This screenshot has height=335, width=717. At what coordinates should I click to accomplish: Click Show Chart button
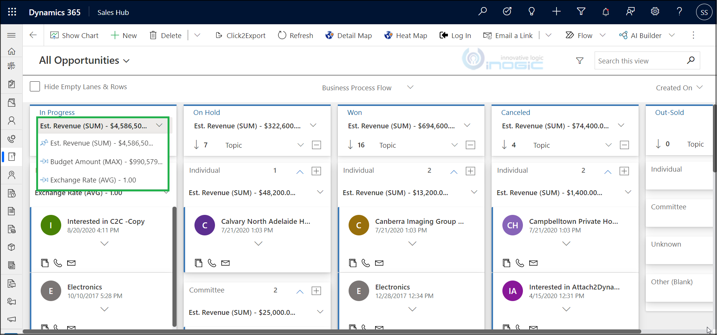(75, 35)
